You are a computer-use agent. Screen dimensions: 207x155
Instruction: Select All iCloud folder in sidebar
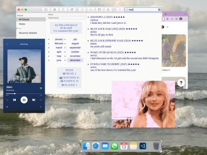[31, 20]
